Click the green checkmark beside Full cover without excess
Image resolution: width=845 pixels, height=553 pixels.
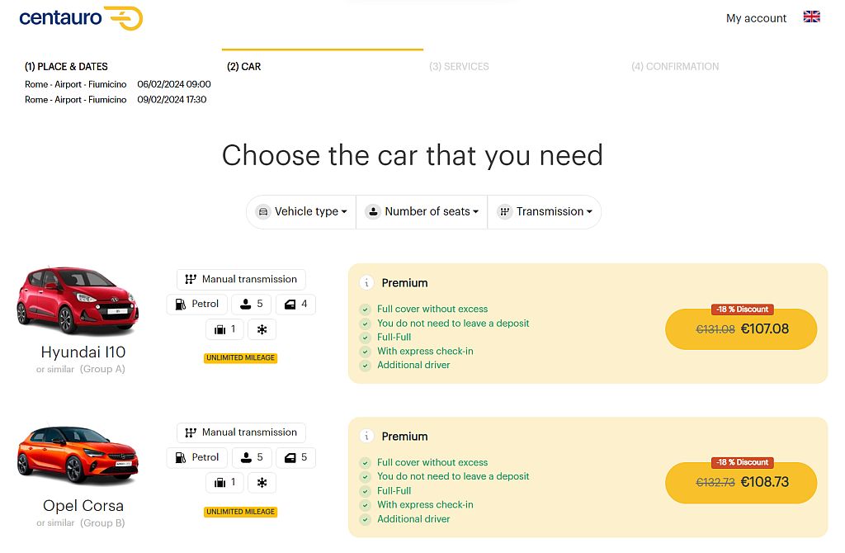coord(365,309)
